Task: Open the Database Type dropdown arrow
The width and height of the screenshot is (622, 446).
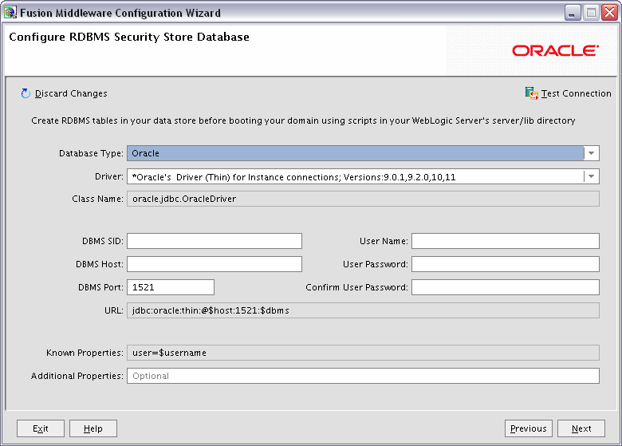Action: pos(591,153)
